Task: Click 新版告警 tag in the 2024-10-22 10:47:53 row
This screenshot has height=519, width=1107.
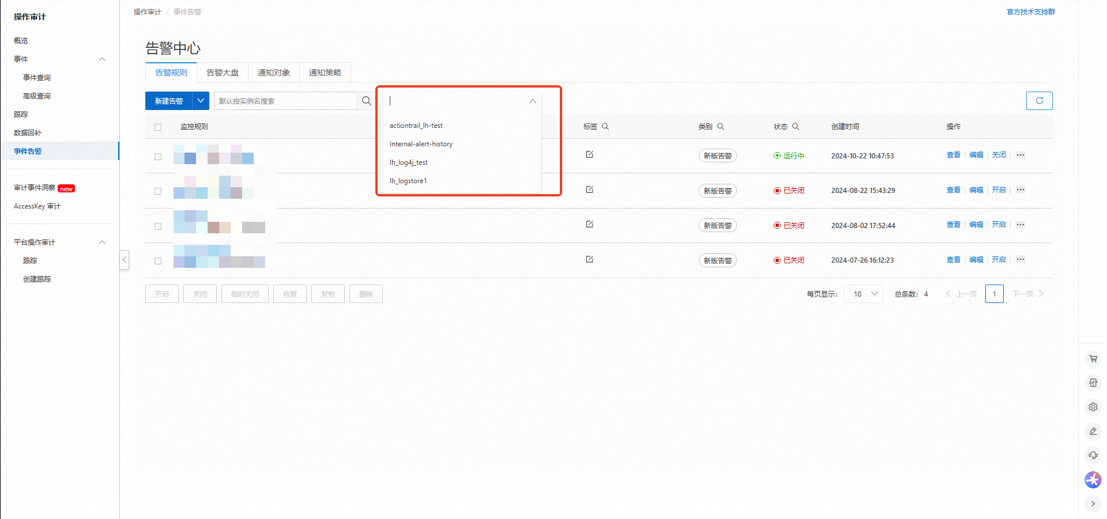Action: [x=718, y=156]
